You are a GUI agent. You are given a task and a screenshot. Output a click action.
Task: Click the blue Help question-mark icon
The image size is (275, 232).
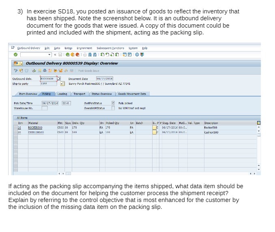(137, 55)
